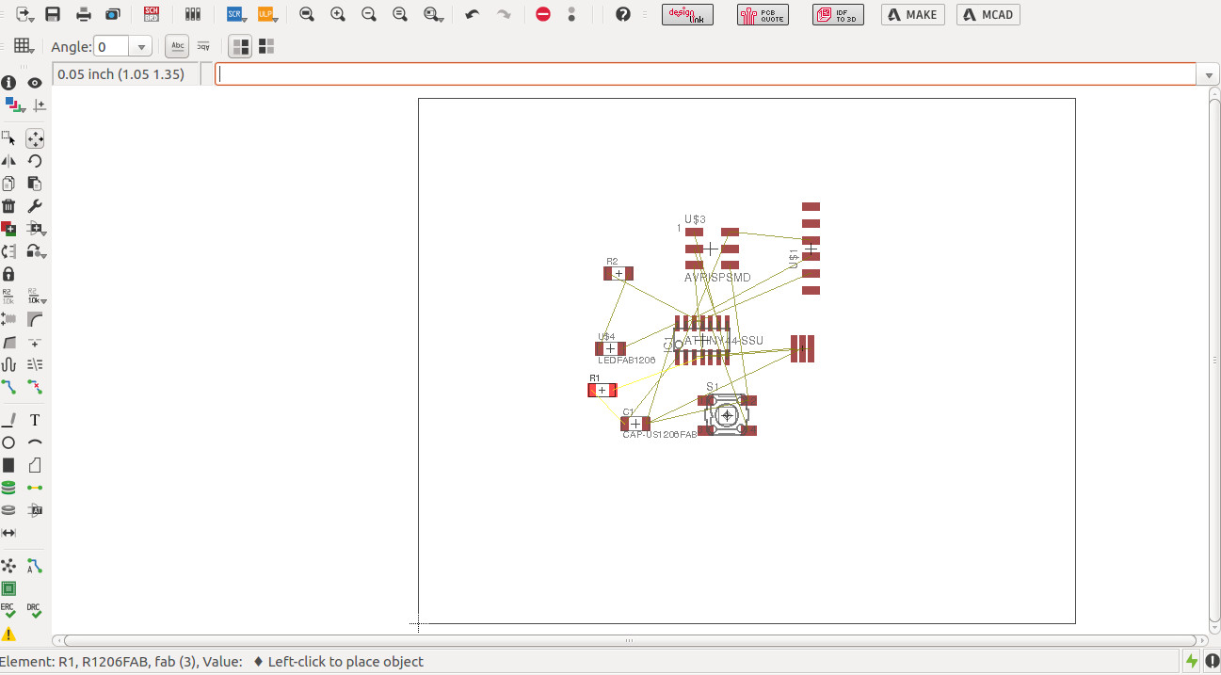Select the Move tool
Screen dimensions: 1221x675
coord(35,138)
